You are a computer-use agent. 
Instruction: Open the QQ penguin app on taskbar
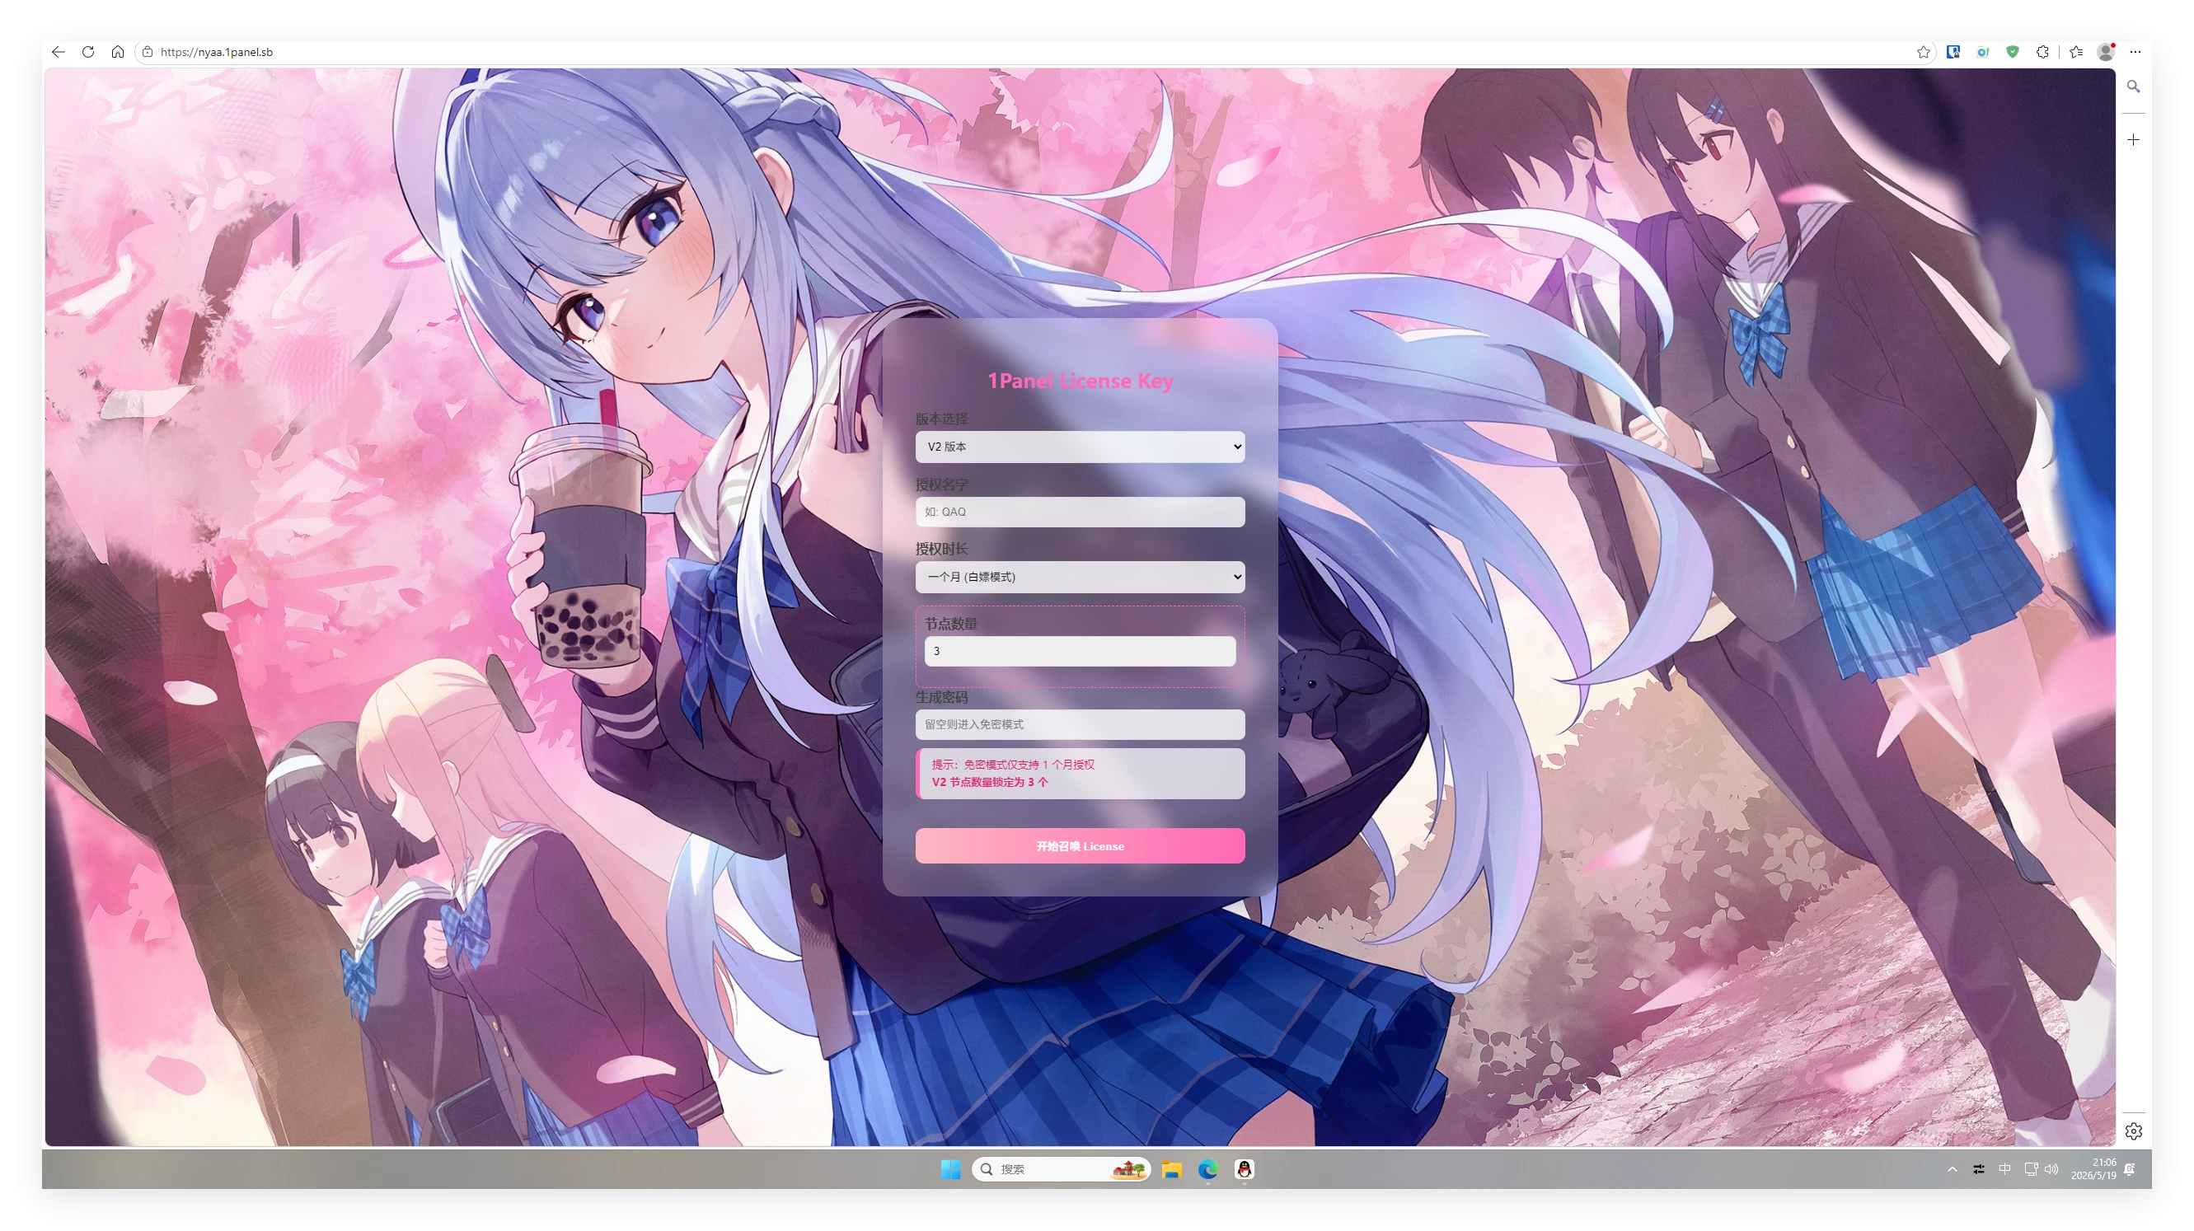[x=1245, y=1169]
